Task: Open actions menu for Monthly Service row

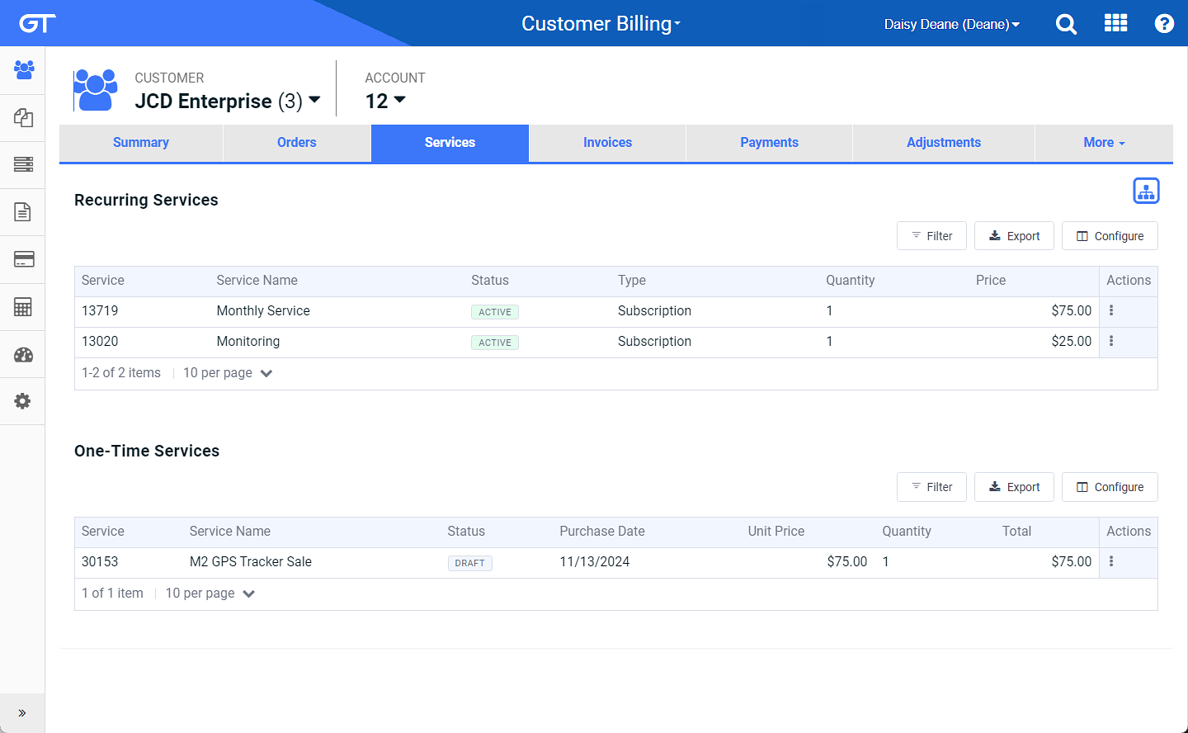Action: (x=1111, y=310)
